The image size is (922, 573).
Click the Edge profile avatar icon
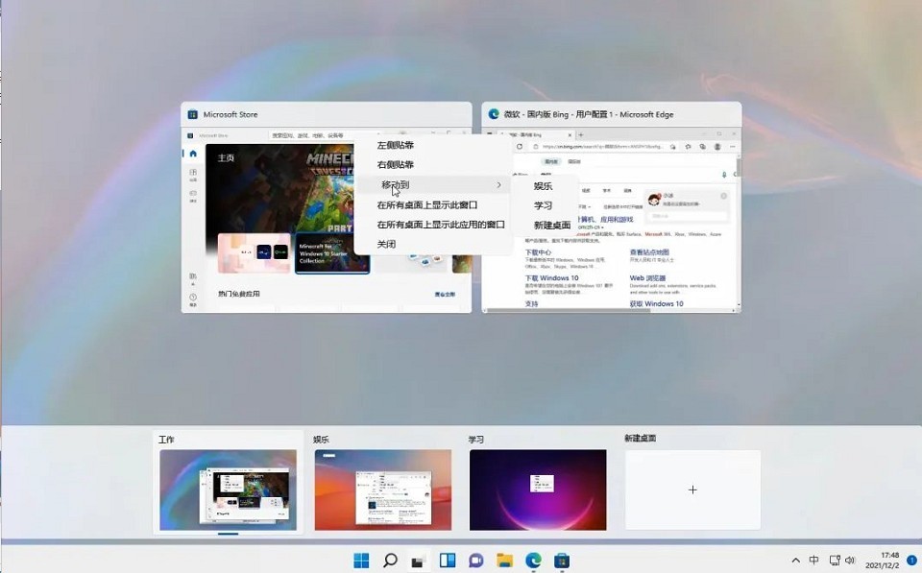point(717,147)
